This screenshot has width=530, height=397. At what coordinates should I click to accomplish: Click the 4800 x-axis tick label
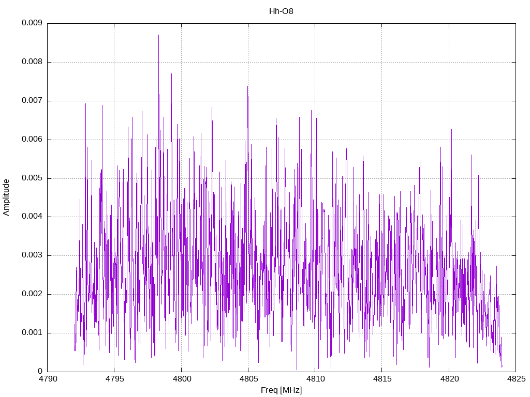click(x=182, y=379)
